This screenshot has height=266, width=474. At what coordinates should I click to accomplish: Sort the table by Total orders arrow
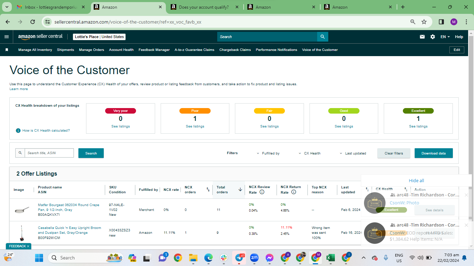pos(240,189)
